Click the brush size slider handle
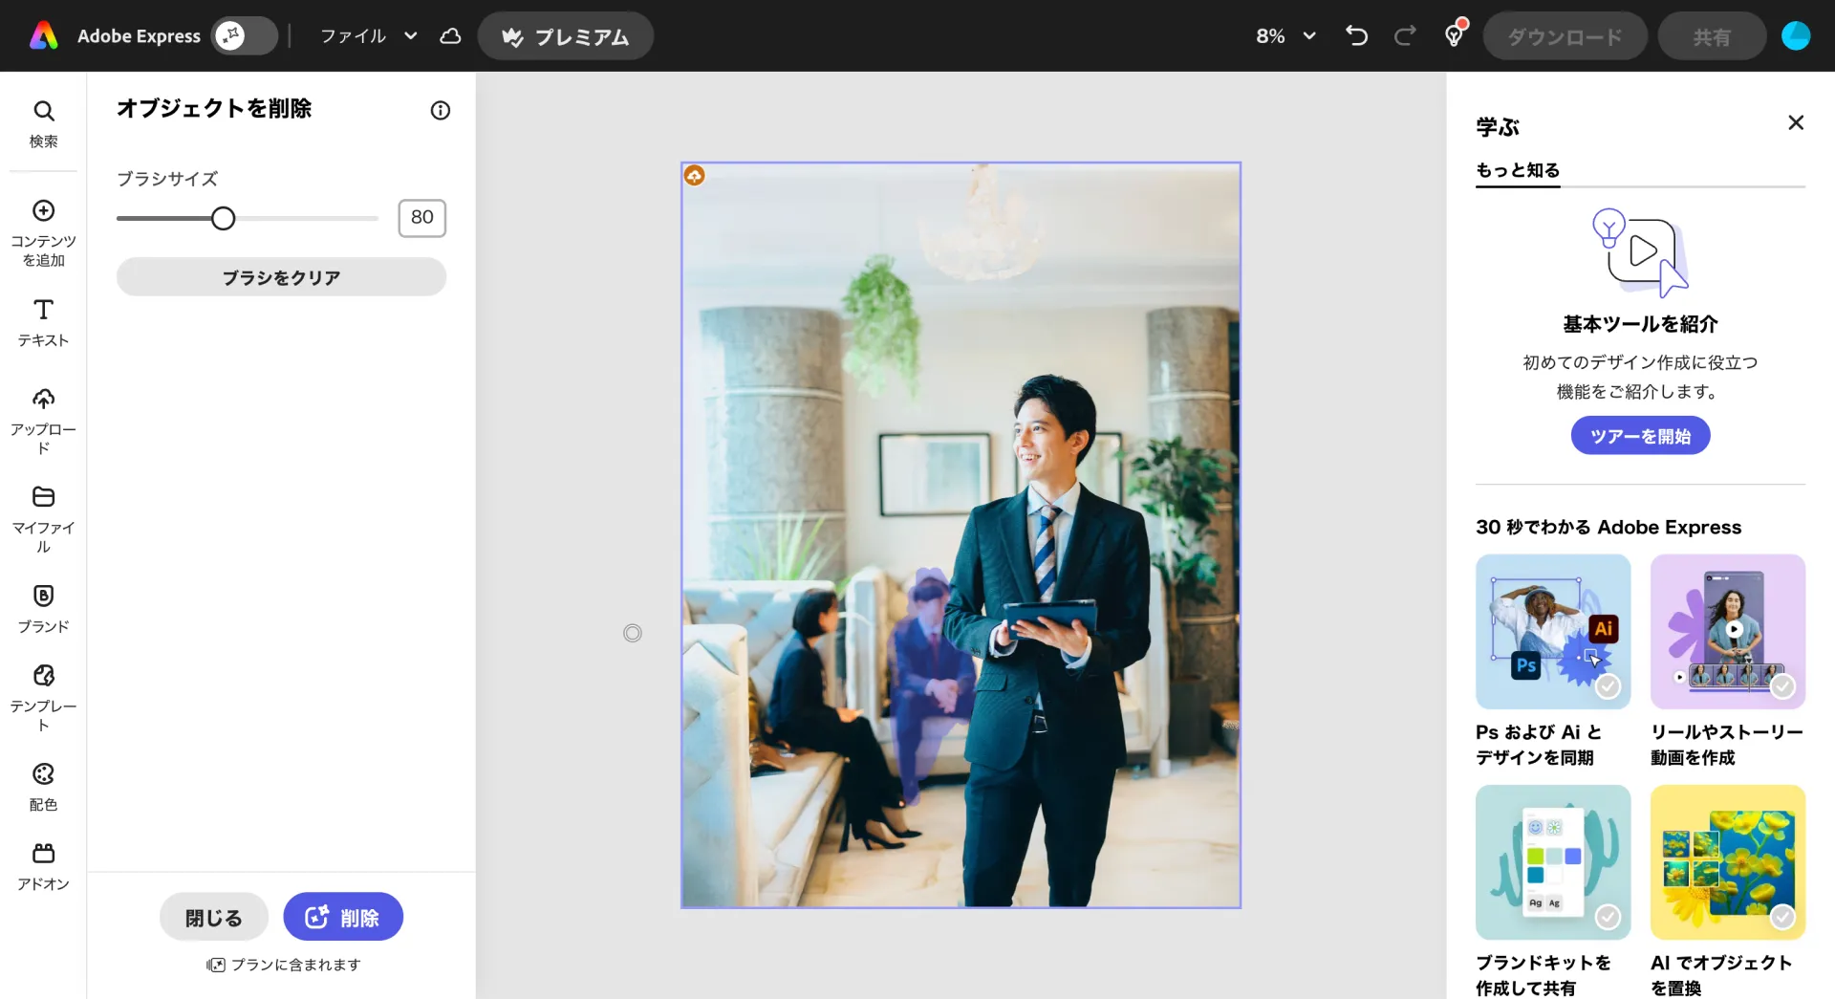This screenshot has height=999, width=1835. click(x=223, y=219)
